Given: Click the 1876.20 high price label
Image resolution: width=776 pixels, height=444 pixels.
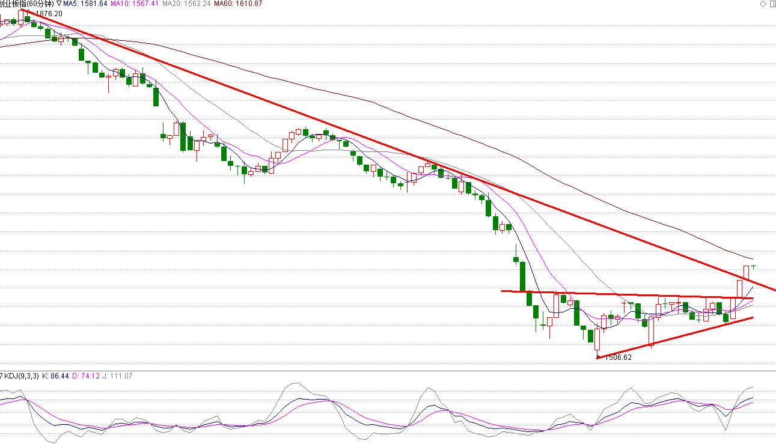Looking at the screenshot, I should tap(49, 13).
